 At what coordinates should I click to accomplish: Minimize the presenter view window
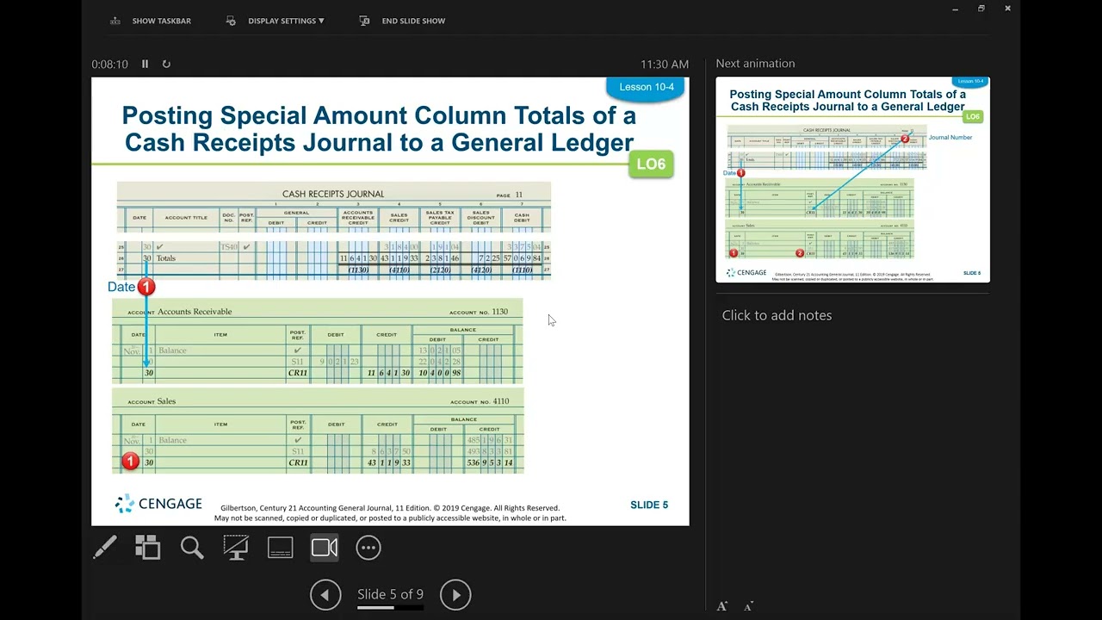click(x=955, y=9)
